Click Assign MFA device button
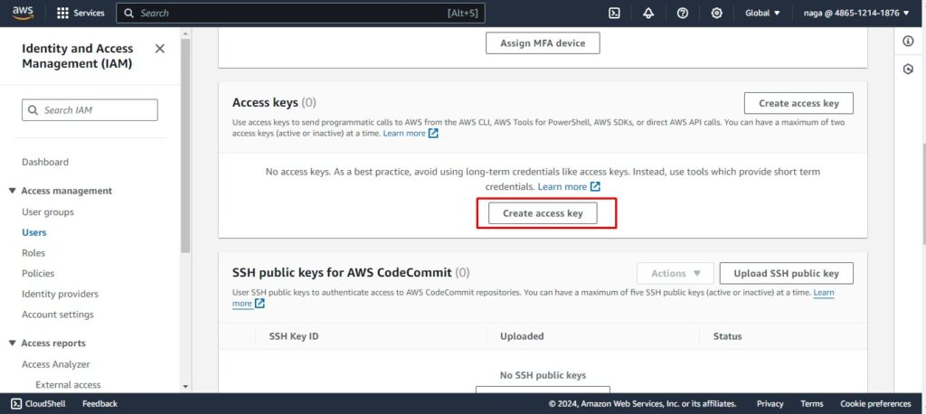 tap(543, 43)
